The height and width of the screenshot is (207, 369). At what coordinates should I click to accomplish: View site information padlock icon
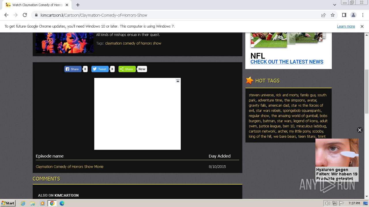click(x=36, y=15)
